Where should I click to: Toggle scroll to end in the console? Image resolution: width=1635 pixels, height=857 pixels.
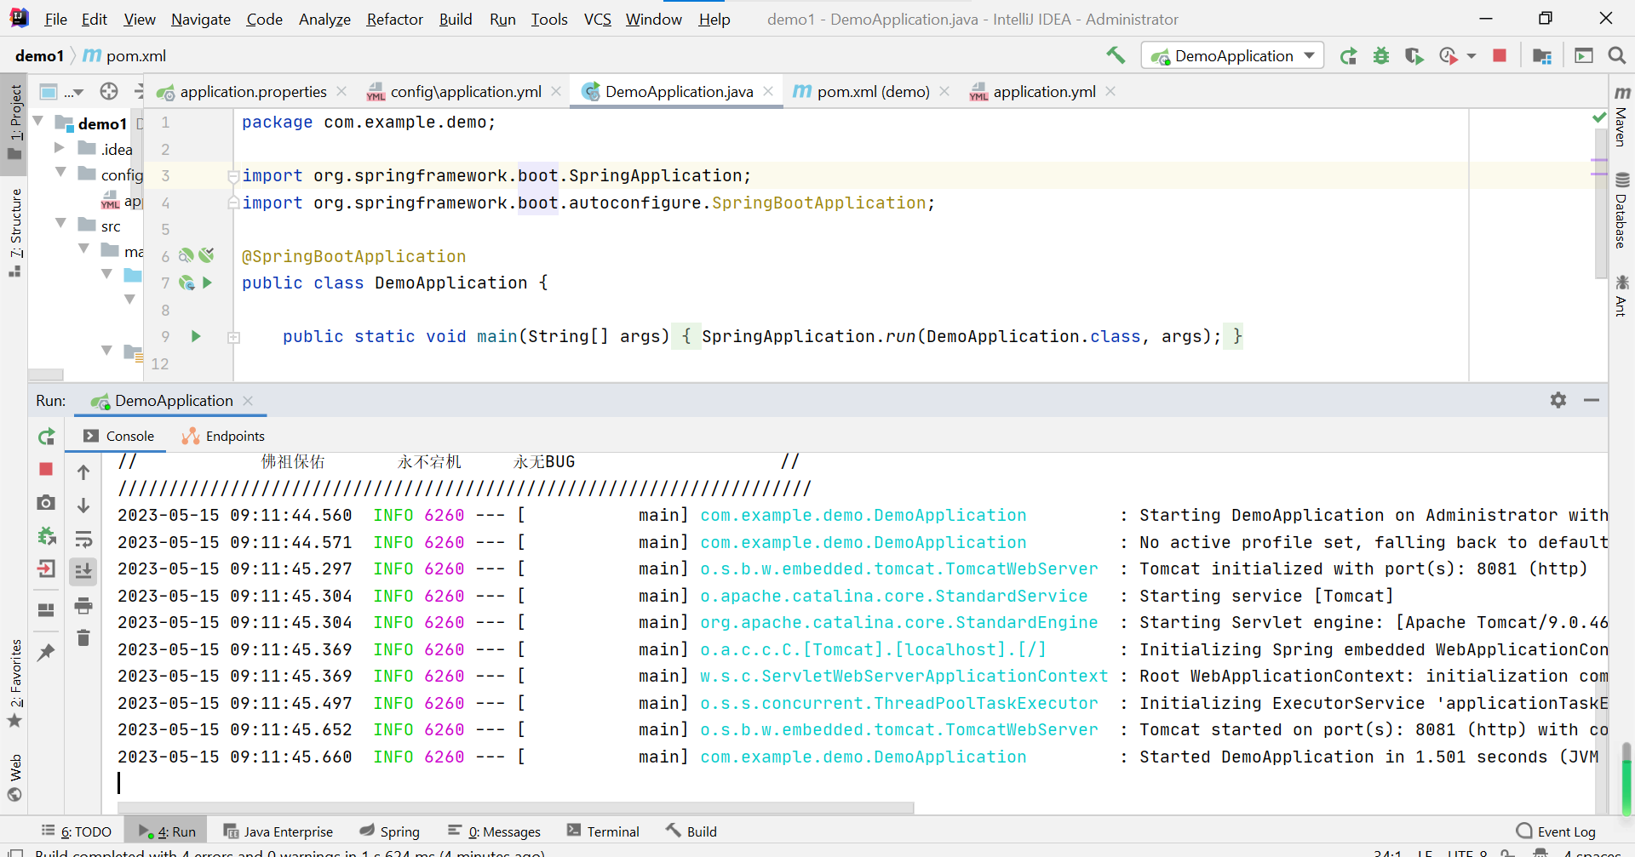83,571
